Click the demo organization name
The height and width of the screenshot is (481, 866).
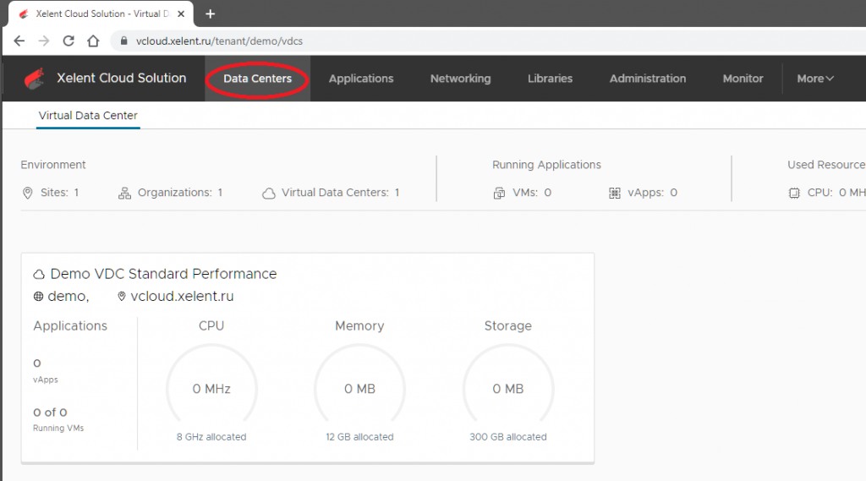pos(68,297)
